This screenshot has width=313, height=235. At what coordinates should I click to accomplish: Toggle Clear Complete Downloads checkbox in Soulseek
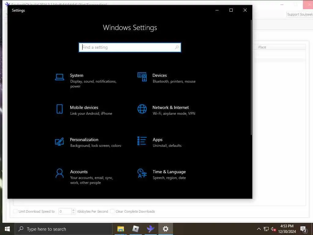112,211
